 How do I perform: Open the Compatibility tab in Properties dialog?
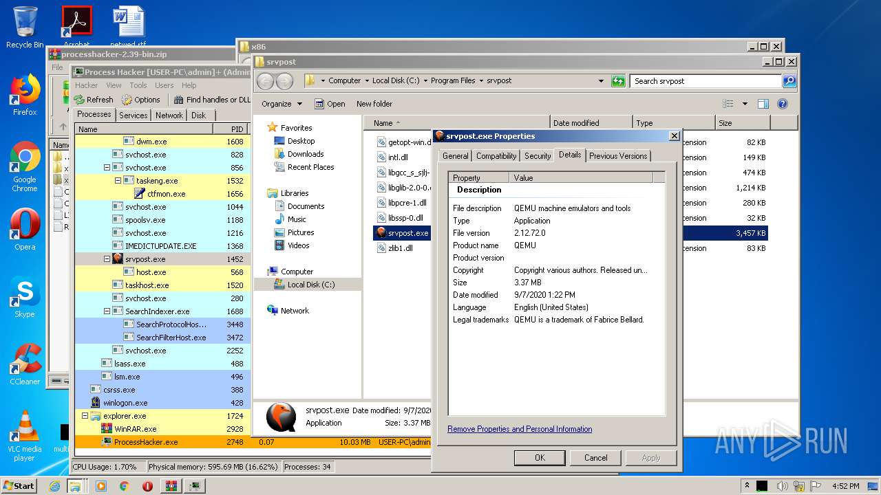(x=496, y=156)
